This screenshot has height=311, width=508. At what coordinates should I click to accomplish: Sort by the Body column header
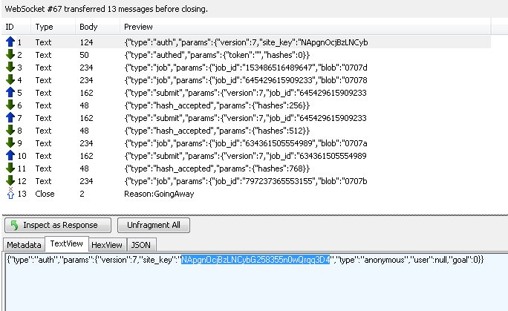pos(97,27)
